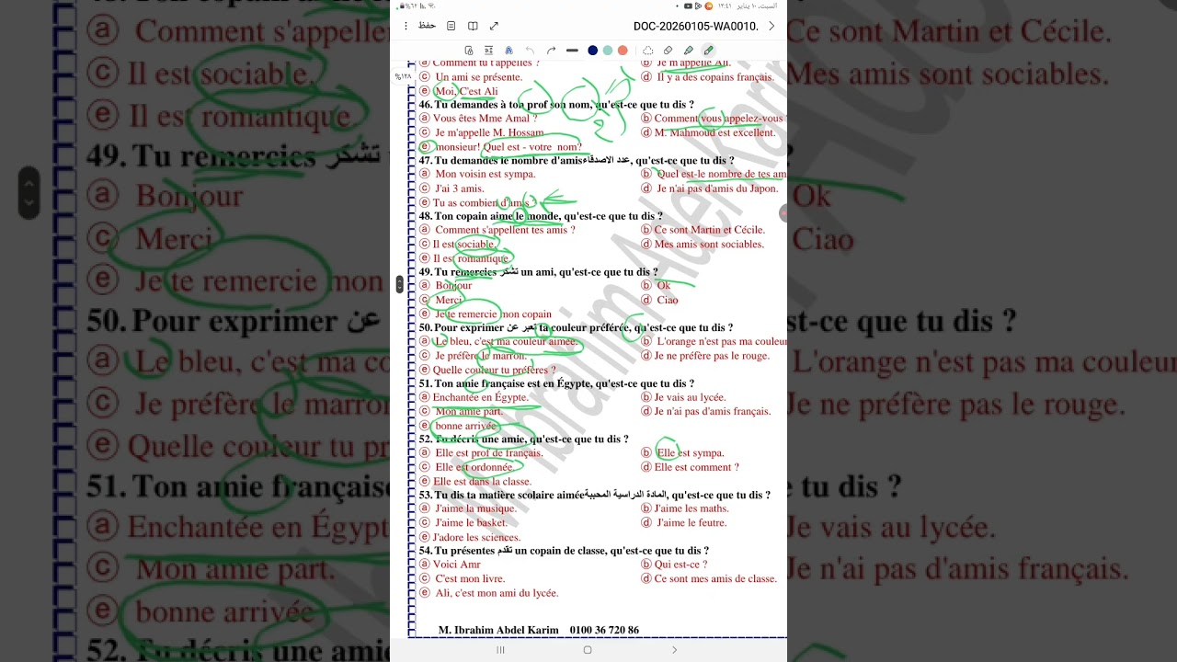1177x662 pixels.
Task: Click the phone number 0100 36 720 86
Action: pos(604,630)
